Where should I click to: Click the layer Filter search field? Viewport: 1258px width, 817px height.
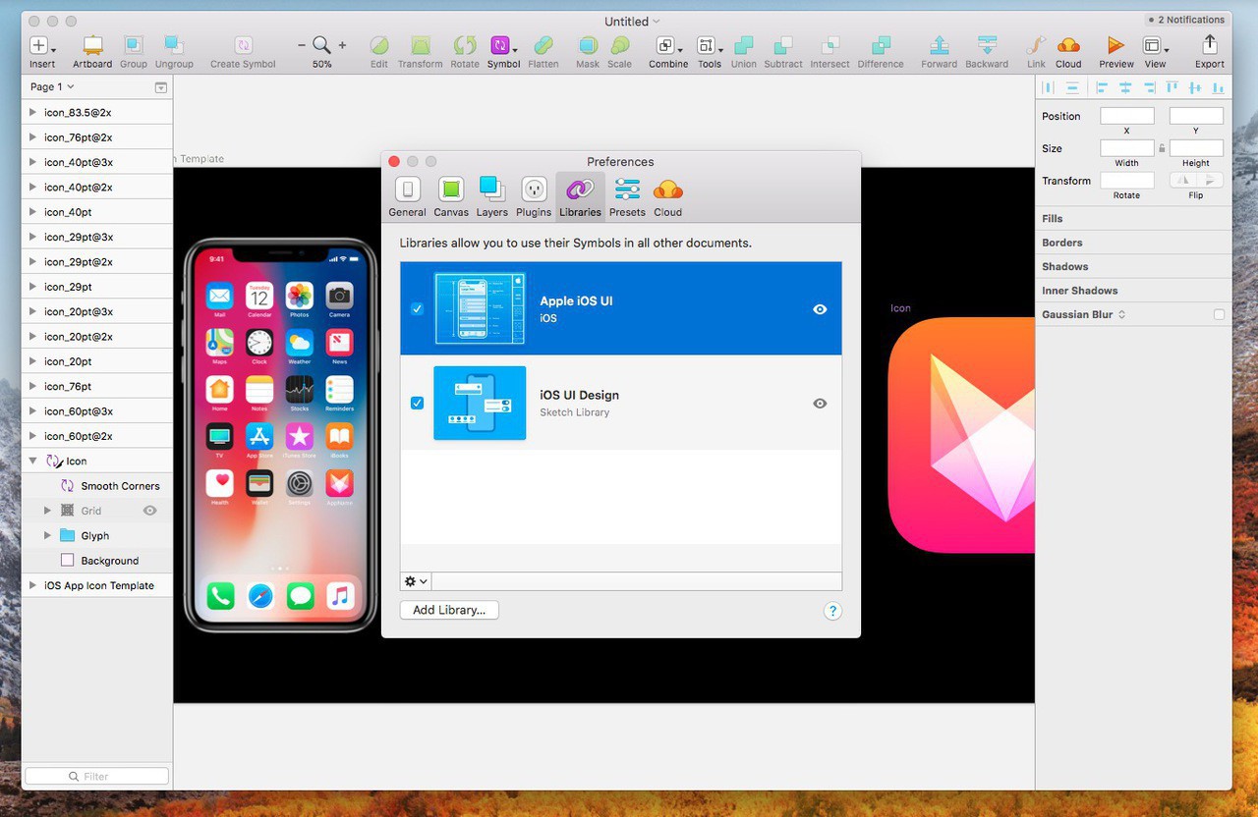click(x=96, y=776)
